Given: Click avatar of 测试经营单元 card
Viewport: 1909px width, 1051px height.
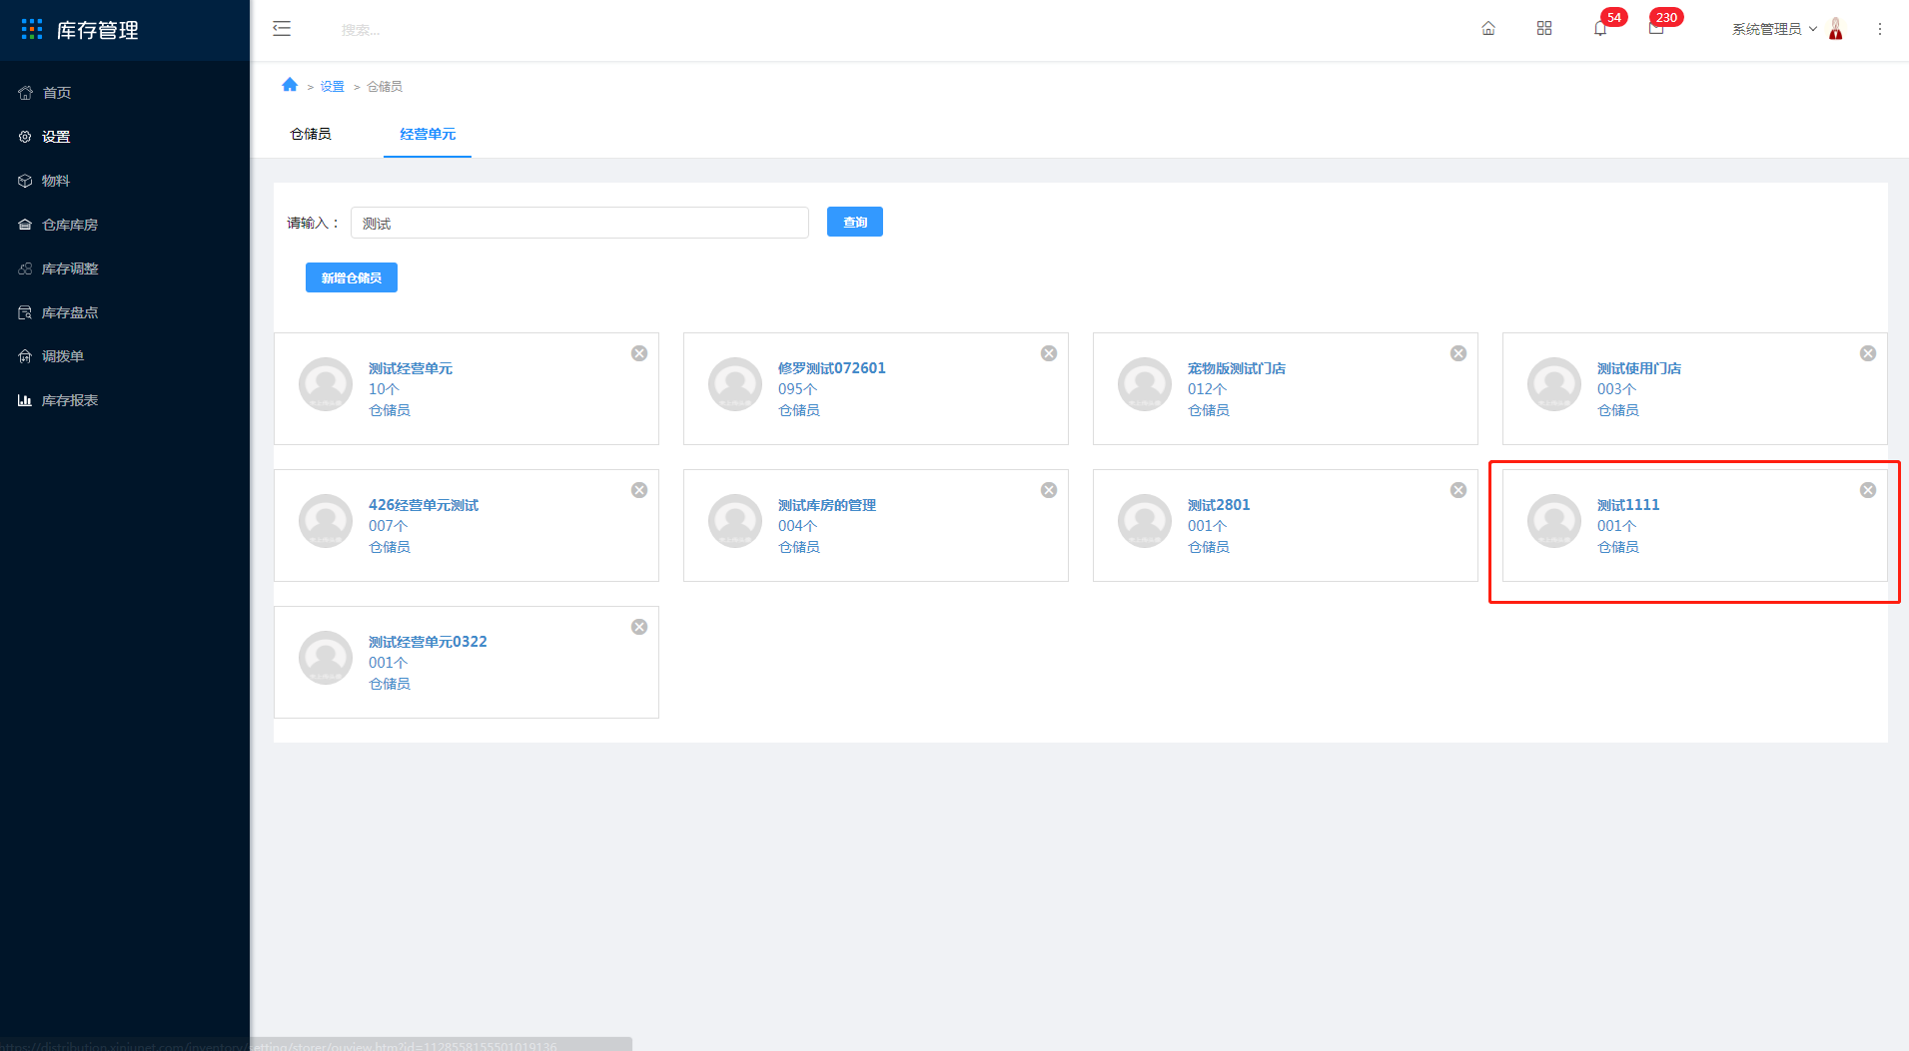Looking at the screenshot, I should [326, 384].
